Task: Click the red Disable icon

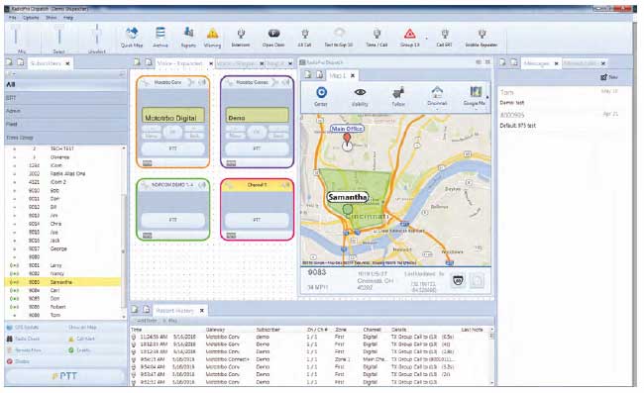Action: [10, 361]
